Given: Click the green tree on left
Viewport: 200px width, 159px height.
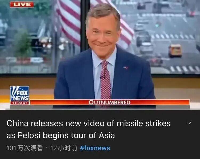Looking at the screenshot, I should [x=23, y=42].
